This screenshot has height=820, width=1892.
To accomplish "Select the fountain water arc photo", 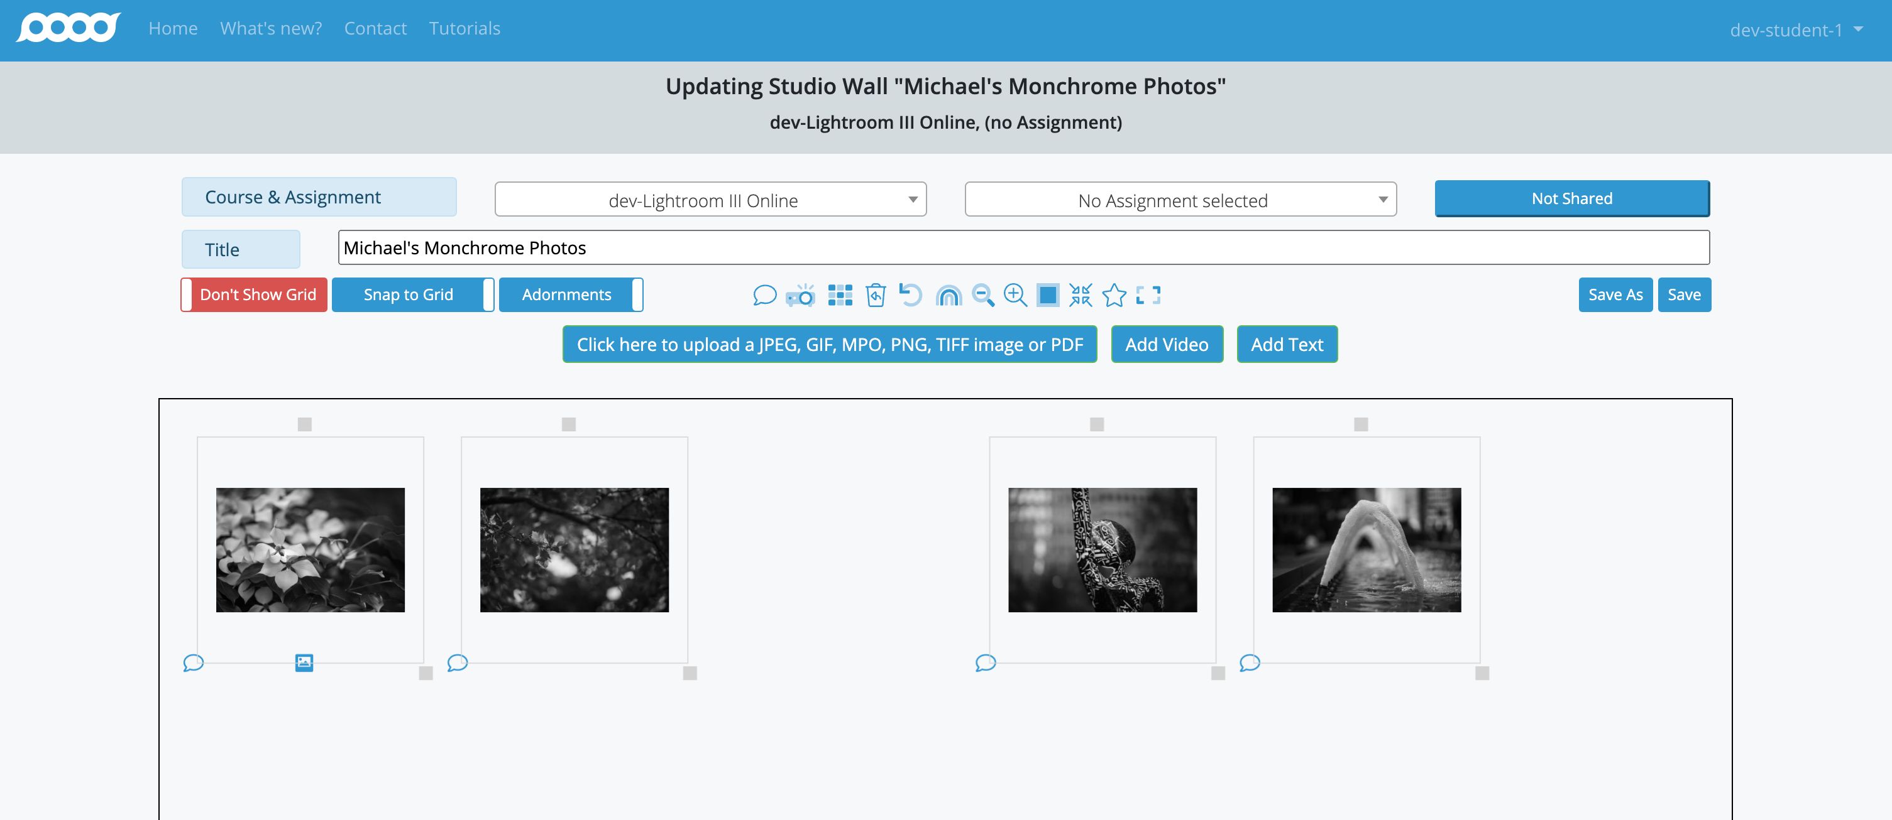I will tap(1366, 550).
